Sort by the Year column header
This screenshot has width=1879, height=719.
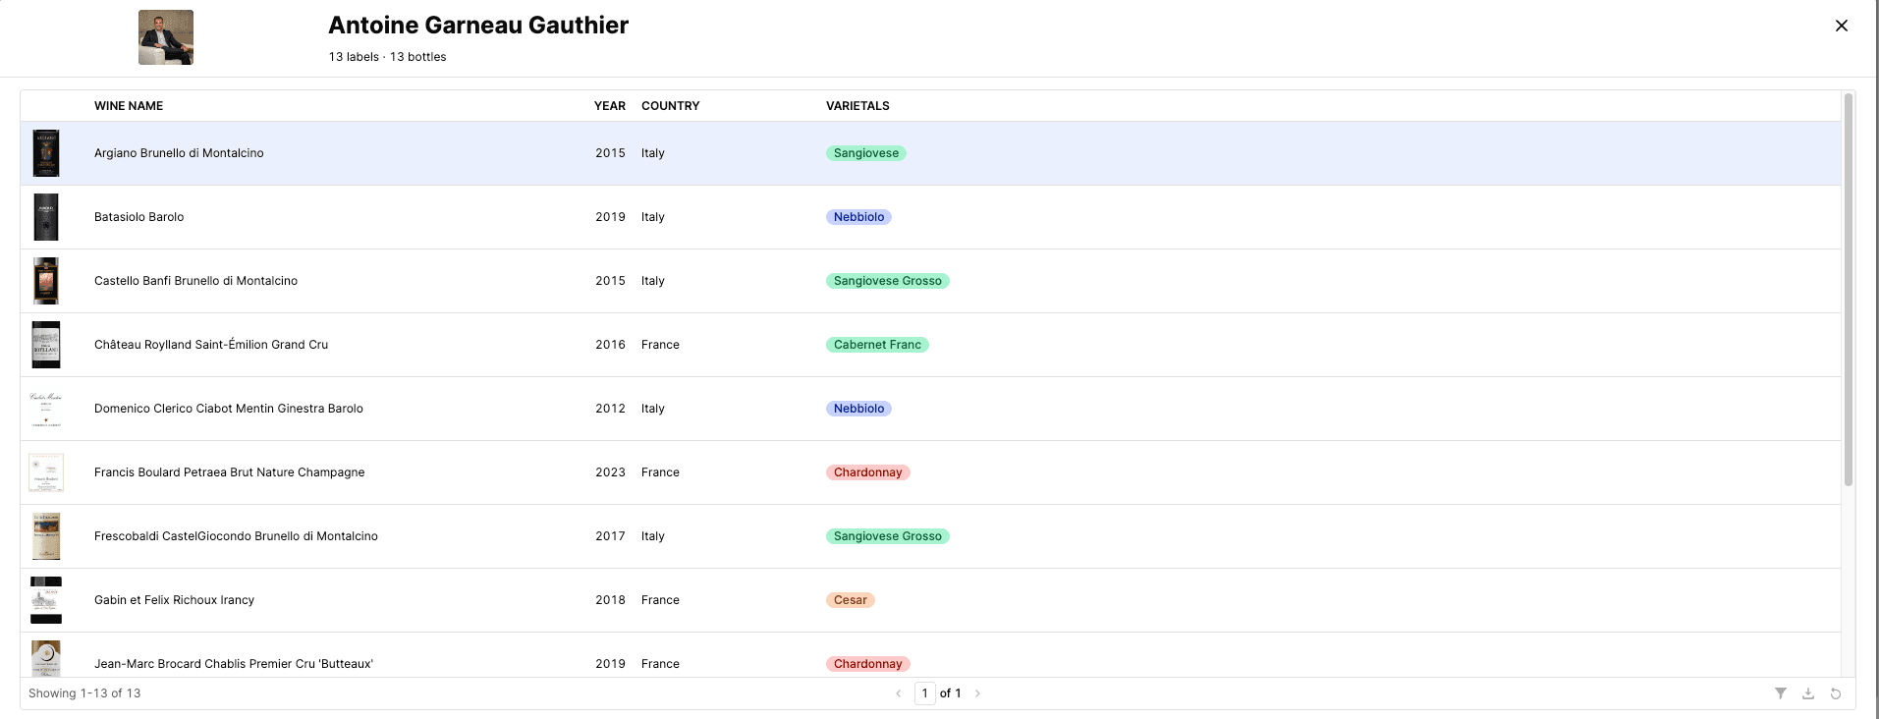[609, 106]
